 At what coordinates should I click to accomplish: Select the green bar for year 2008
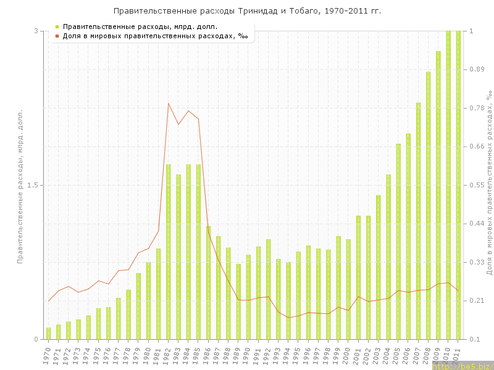(x=428, y=205)
